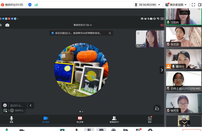Image resolution: width=202 pixels, height=131 pixels.
Task: Dismiss the 40-minute limit notification
Action: tap(110, 33)
